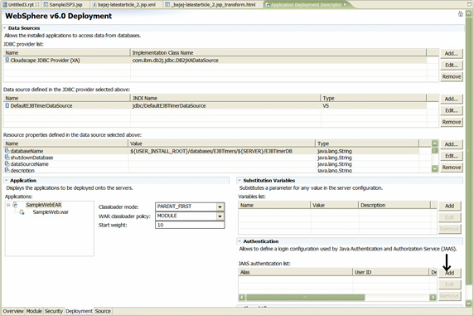The height and width of the screenshot is (316, 474).
Task: Add a data source to the provider
Action: [x=451, y=99]
